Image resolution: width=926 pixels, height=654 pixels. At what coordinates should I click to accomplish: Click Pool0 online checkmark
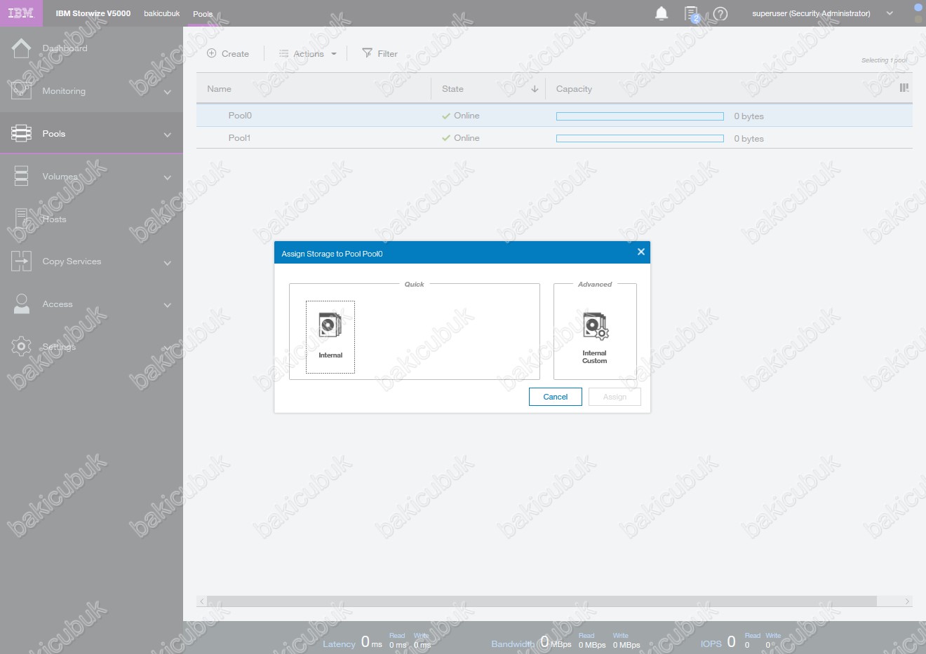click(x=446, y=116)
